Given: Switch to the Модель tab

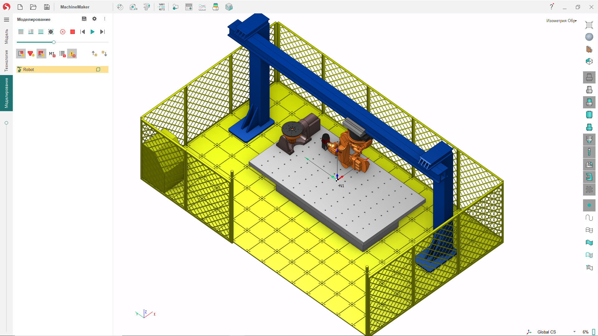Looking at the screenshot, I should [6, 36].
